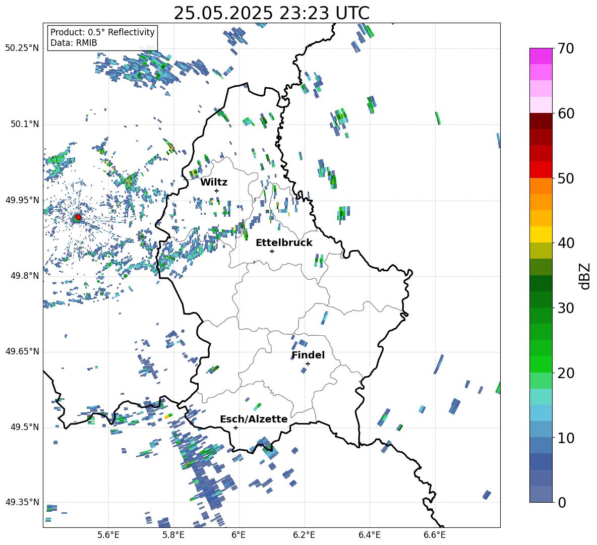Image resolution: width=597 pixels, height=545 pixels.
Task: Click the 10 value on colorbar
Action: pos(566,438)
